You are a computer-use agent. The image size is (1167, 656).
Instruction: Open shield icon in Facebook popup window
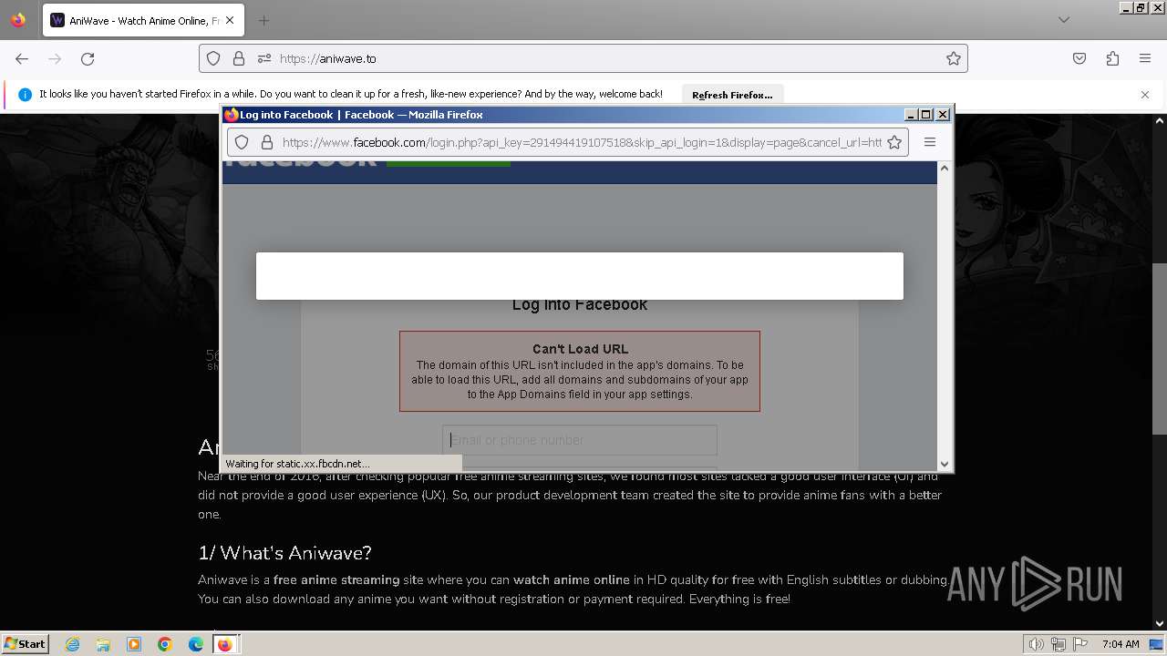click(242, 142)
